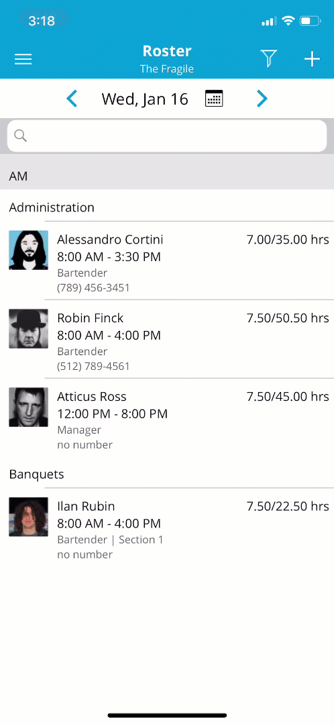
Task: Focus the roster search field
Action: 167,136
